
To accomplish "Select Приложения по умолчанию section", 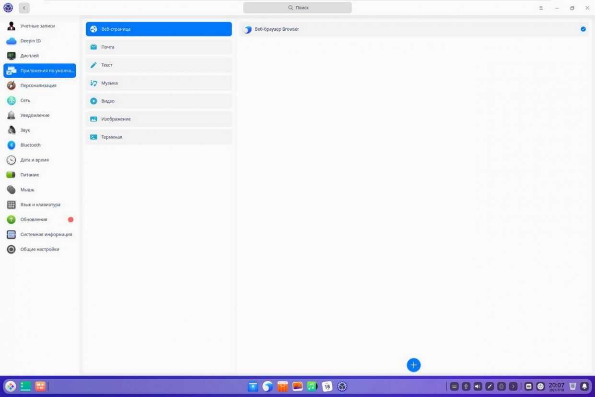I will pyautogui.click(x=40, y=71).
